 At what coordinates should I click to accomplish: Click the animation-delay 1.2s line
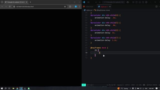pyautogui.click(x=106, y=40)
